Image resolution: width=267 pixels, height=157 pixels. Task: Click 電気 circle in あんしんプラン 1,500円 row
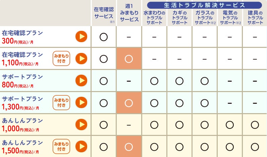[x=230, y=146]
